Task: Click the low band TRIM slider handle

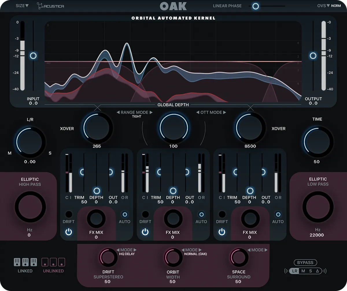Action: click(x=82, y=172)
